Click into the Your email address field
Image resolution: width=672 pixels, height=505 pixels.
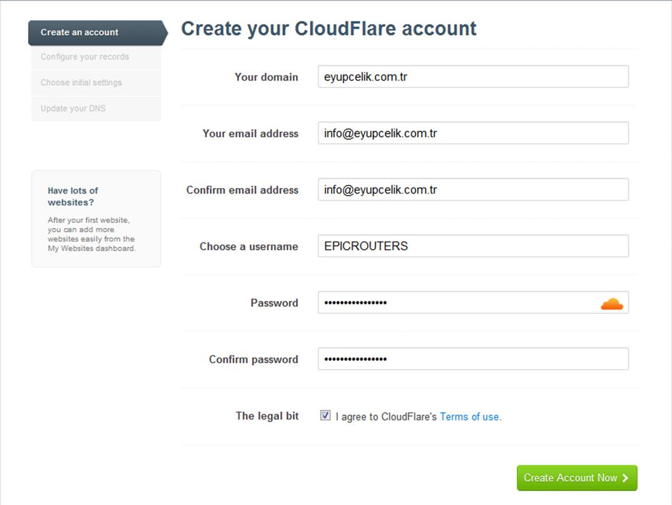pos(473,133)
